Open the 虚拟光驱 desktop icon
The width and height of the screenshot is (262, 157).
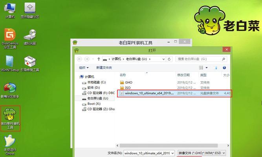coord(30,37)
